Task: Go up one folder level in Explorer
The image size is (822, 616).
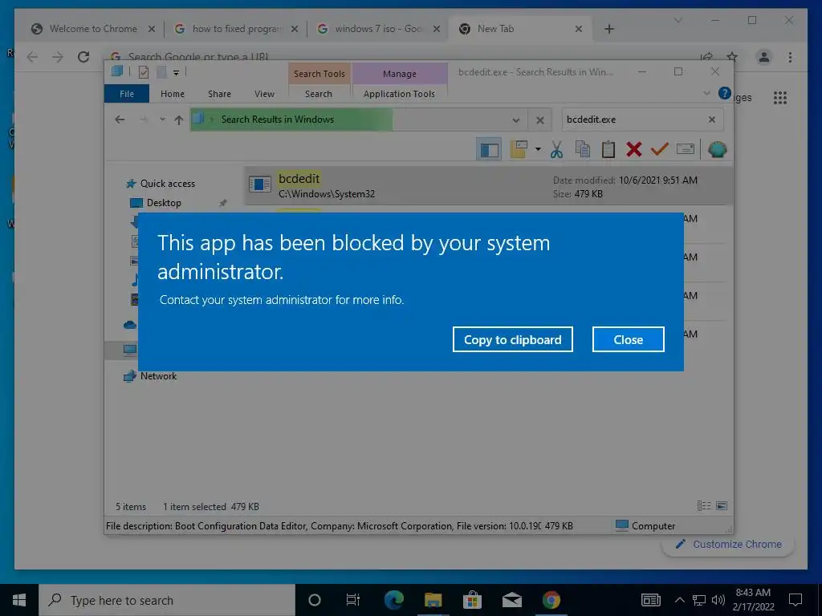Action: [x=179, y=120]
